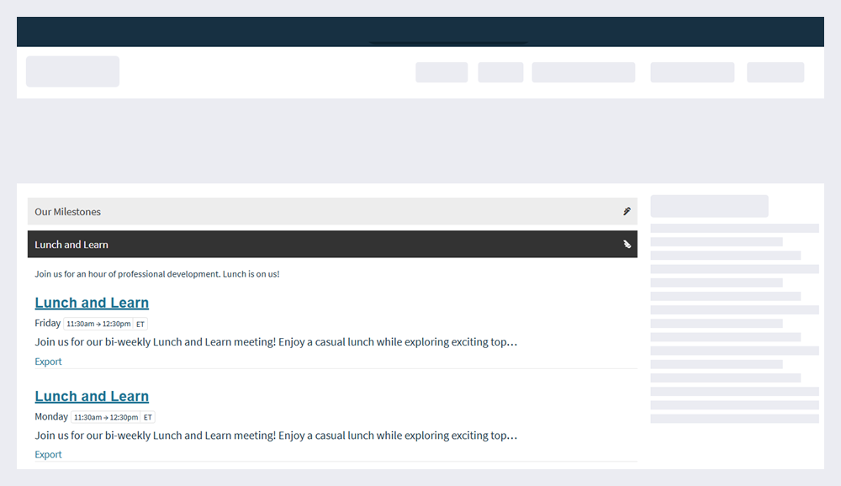Click the ET timezone label on Friday event
The width and height of the screenshot is (841, 486).
tap(140, 324)
